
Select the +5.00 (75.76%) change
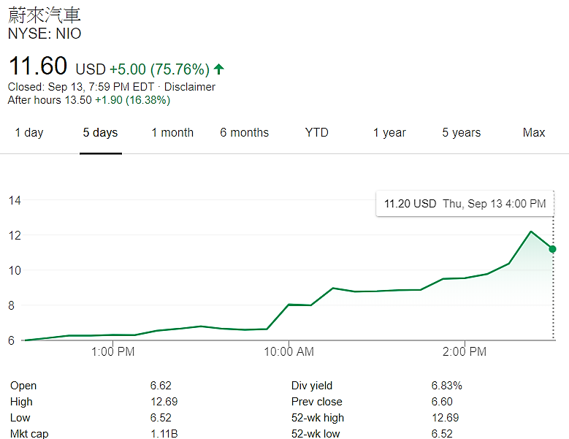pyautogui.click(x=160, y=69)
